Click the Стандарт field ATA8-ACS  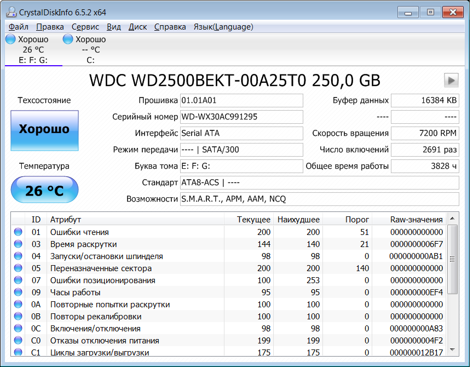point(320,182)
